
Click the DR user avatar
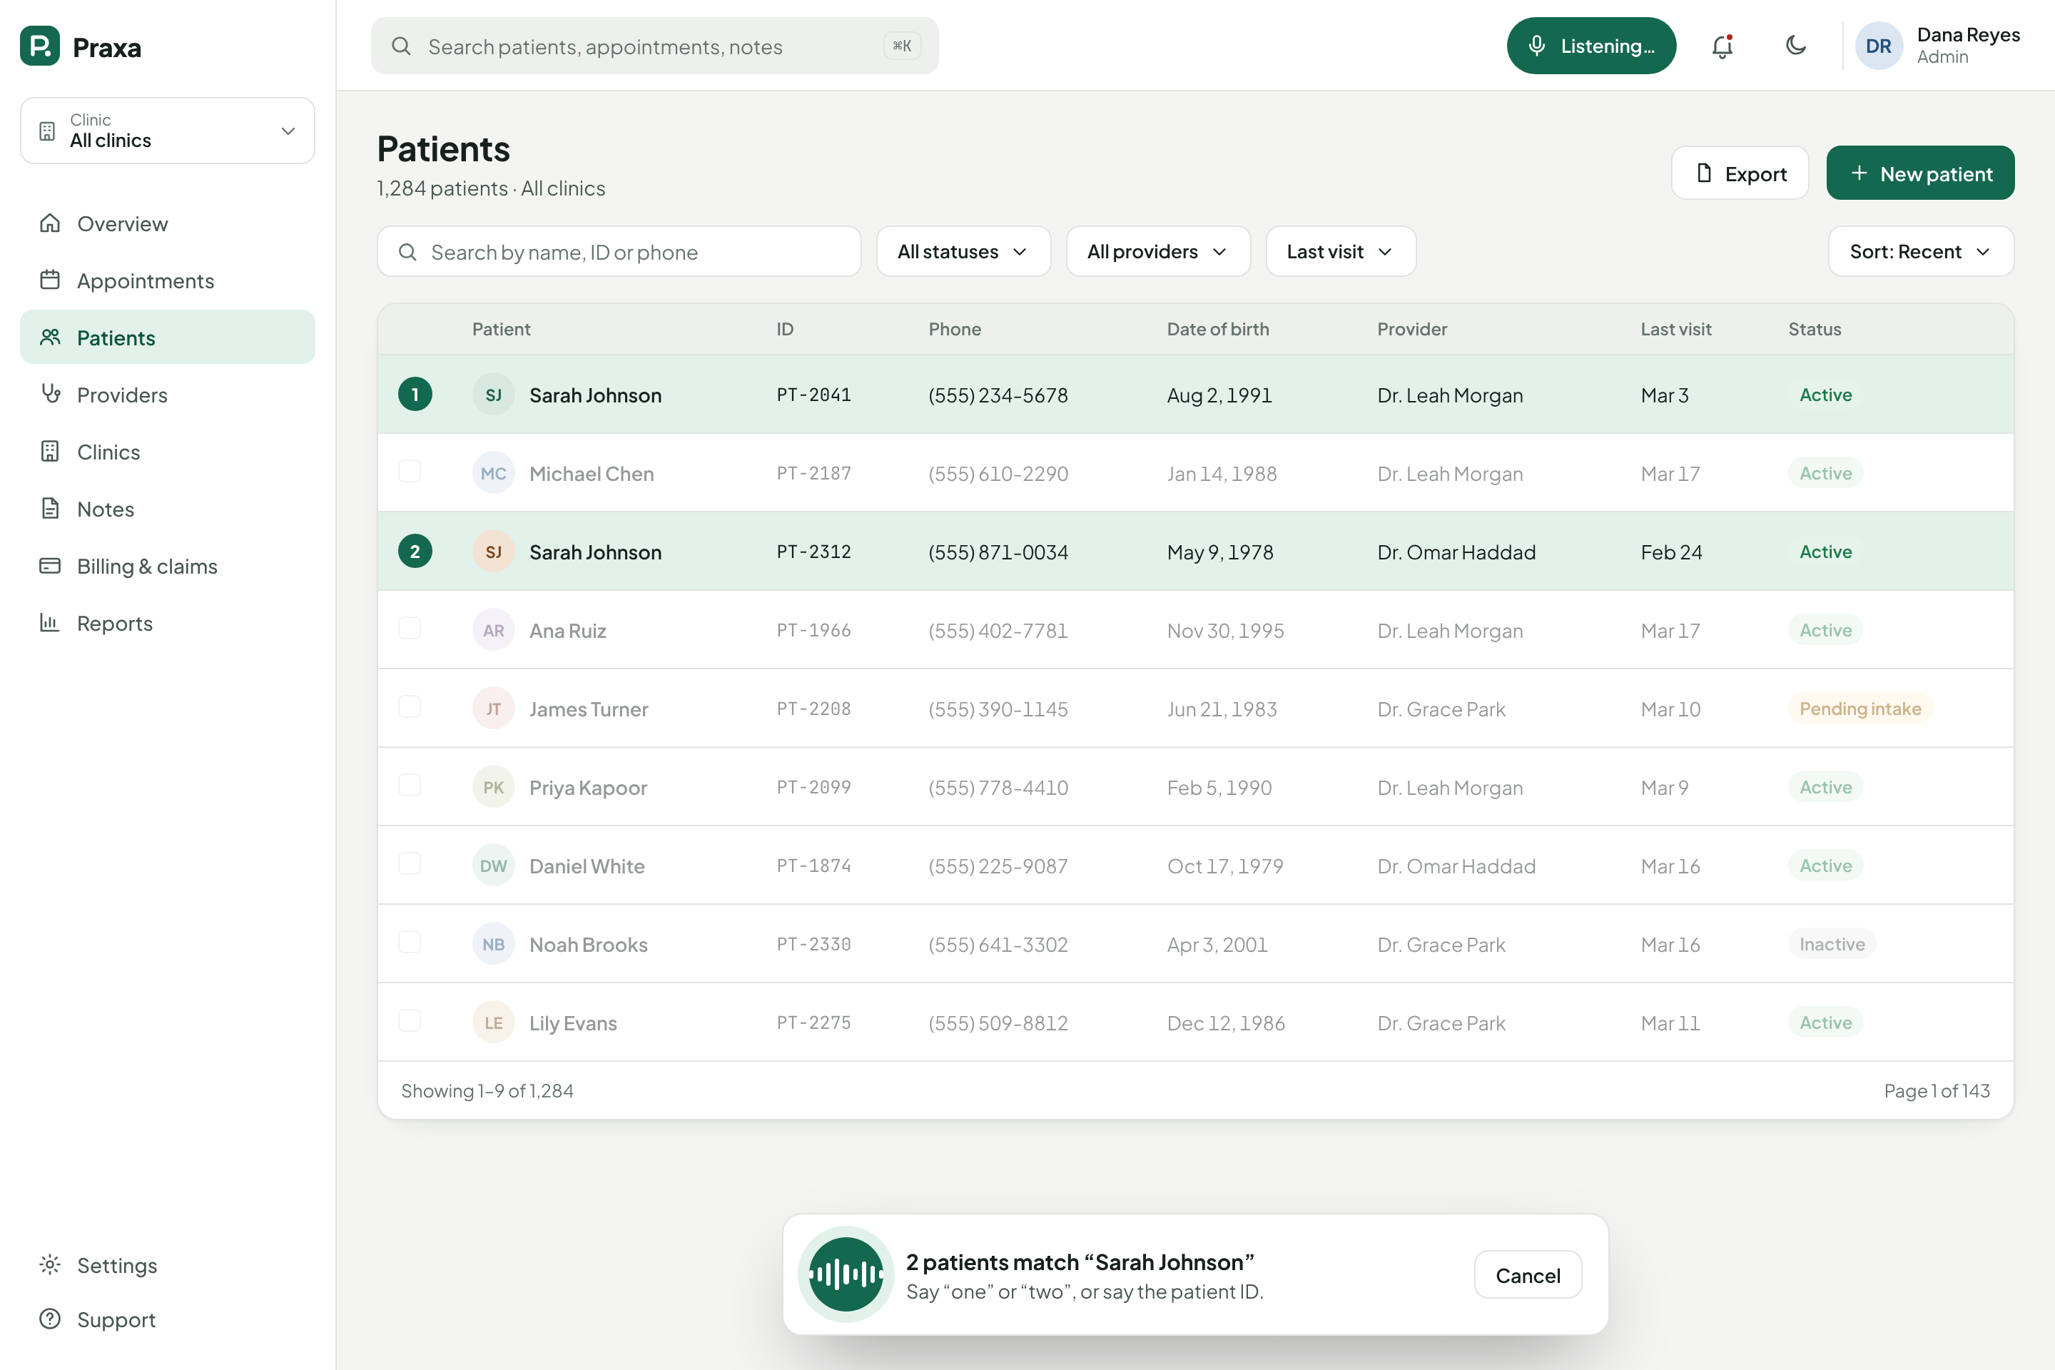pyautogui.click(x=1879, y=46)
